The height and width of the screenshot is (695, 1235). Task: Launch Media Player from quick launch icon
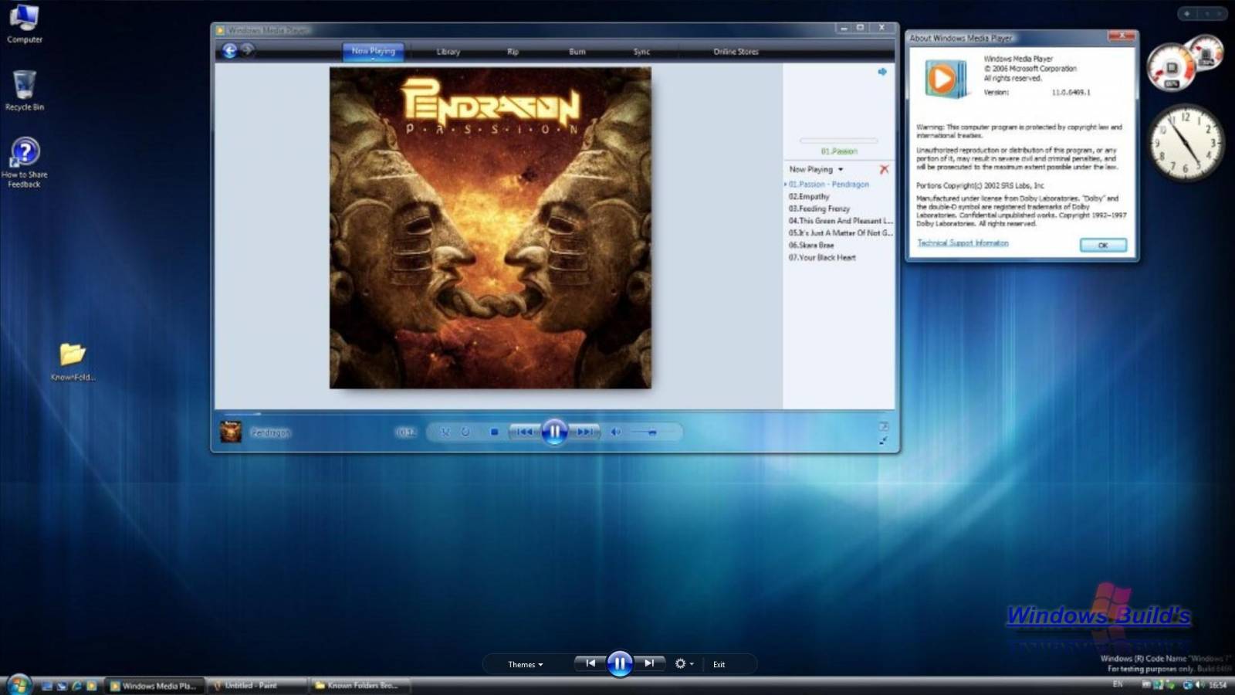point(91,686)
